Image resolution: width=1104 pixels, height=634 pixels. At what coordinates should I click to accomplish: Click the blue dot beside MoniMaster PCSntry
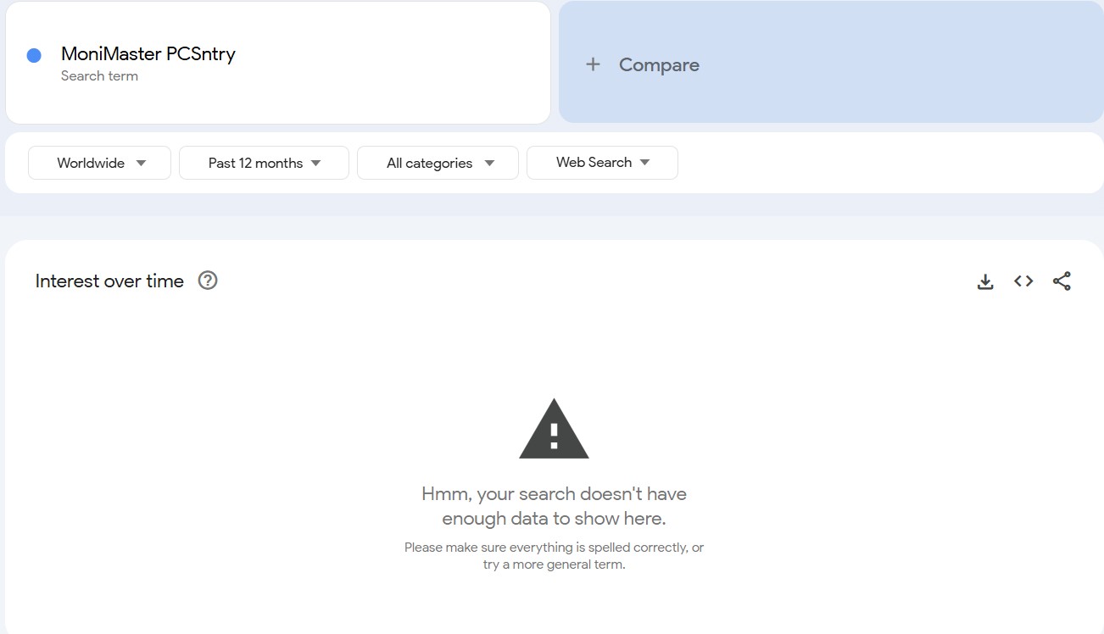[34, 56]
